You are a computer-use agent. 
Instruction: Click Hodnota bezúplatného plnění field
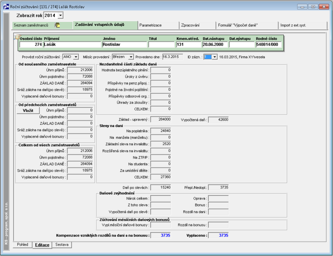point(161,70)
